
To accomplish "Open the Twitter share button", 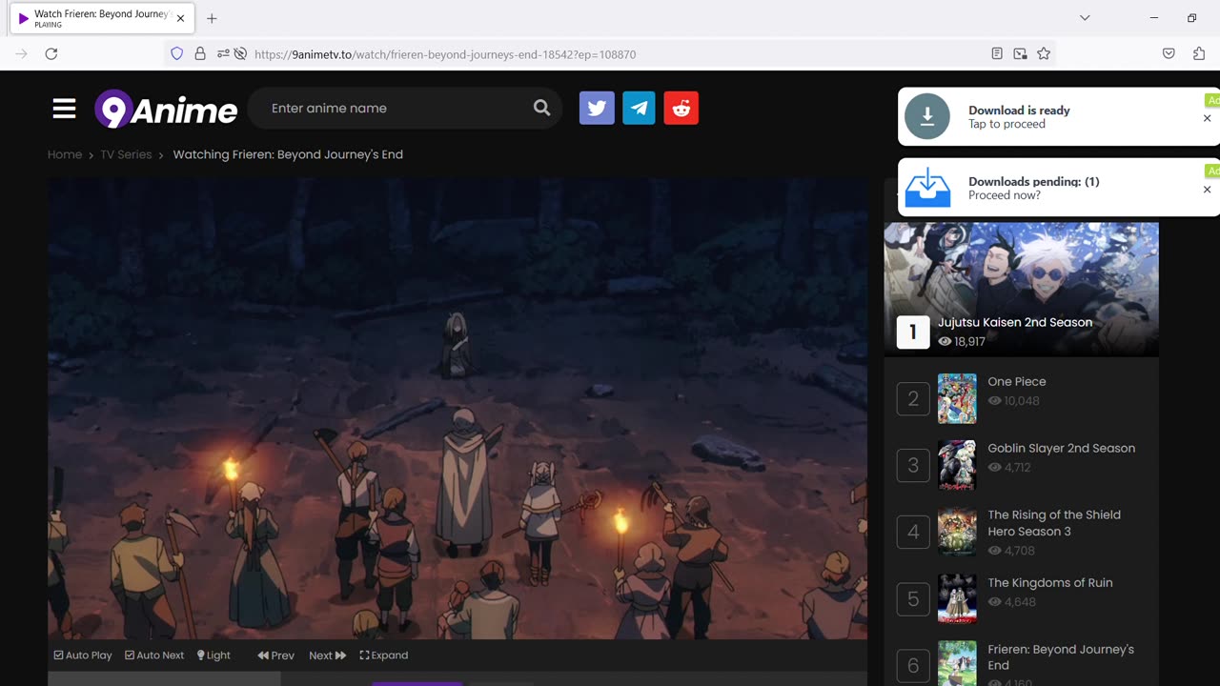I will click(x=597, y=108).
